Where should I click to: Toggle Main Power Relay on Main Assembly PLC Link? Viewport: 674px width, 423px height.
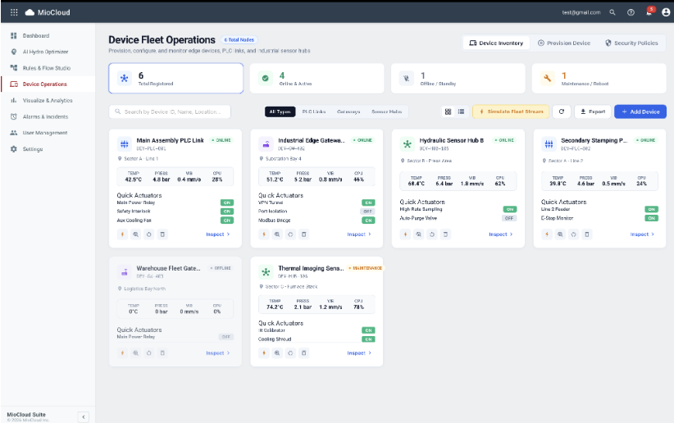tap(227, 202)
